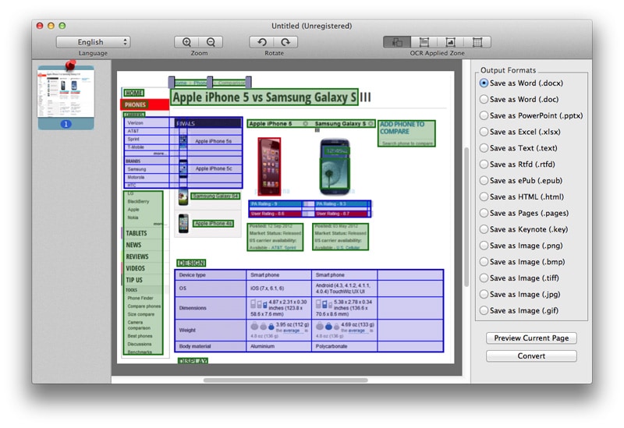Click the horizontal scrollbar below the document

coord(285,380)
